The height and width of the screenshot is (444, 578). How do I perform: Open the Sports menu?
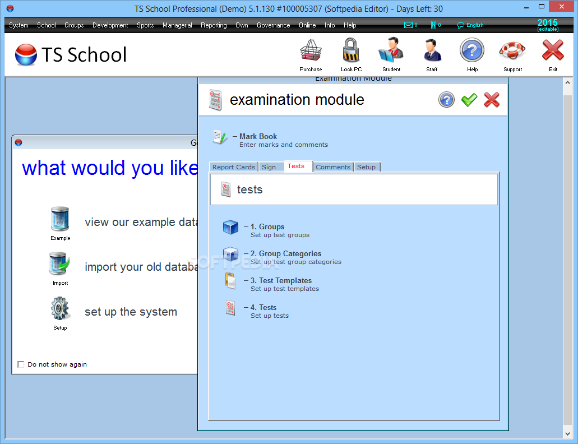(x=145, y=25)
